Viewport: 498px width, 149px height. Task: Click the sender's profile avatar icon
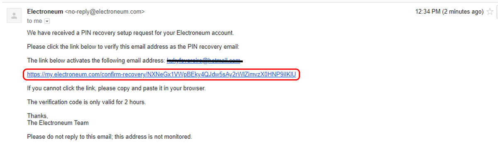point(15,16)
